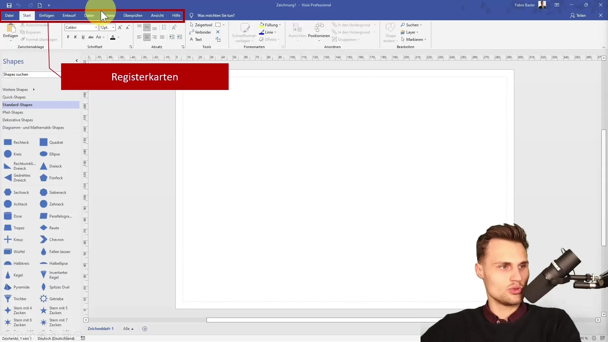The height and width of the screenshot is (342, 608).
Task: Select the Zeichenblatt-1 page tab
Action: [100, 329]
